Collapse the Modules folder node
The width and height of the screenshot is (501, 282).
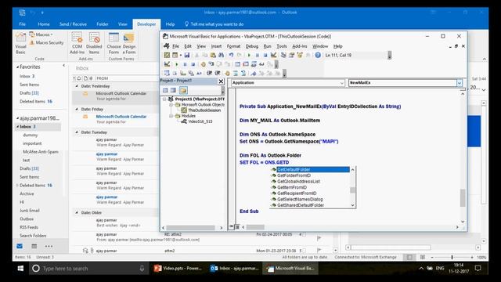(171, 116)
